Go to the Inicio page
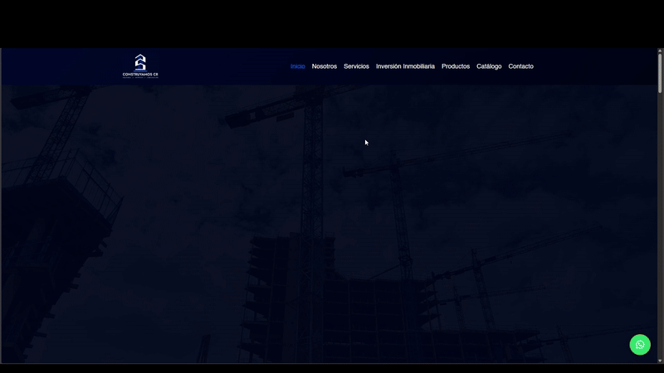The width and height of the screenshot is (664, 373). 298,66
